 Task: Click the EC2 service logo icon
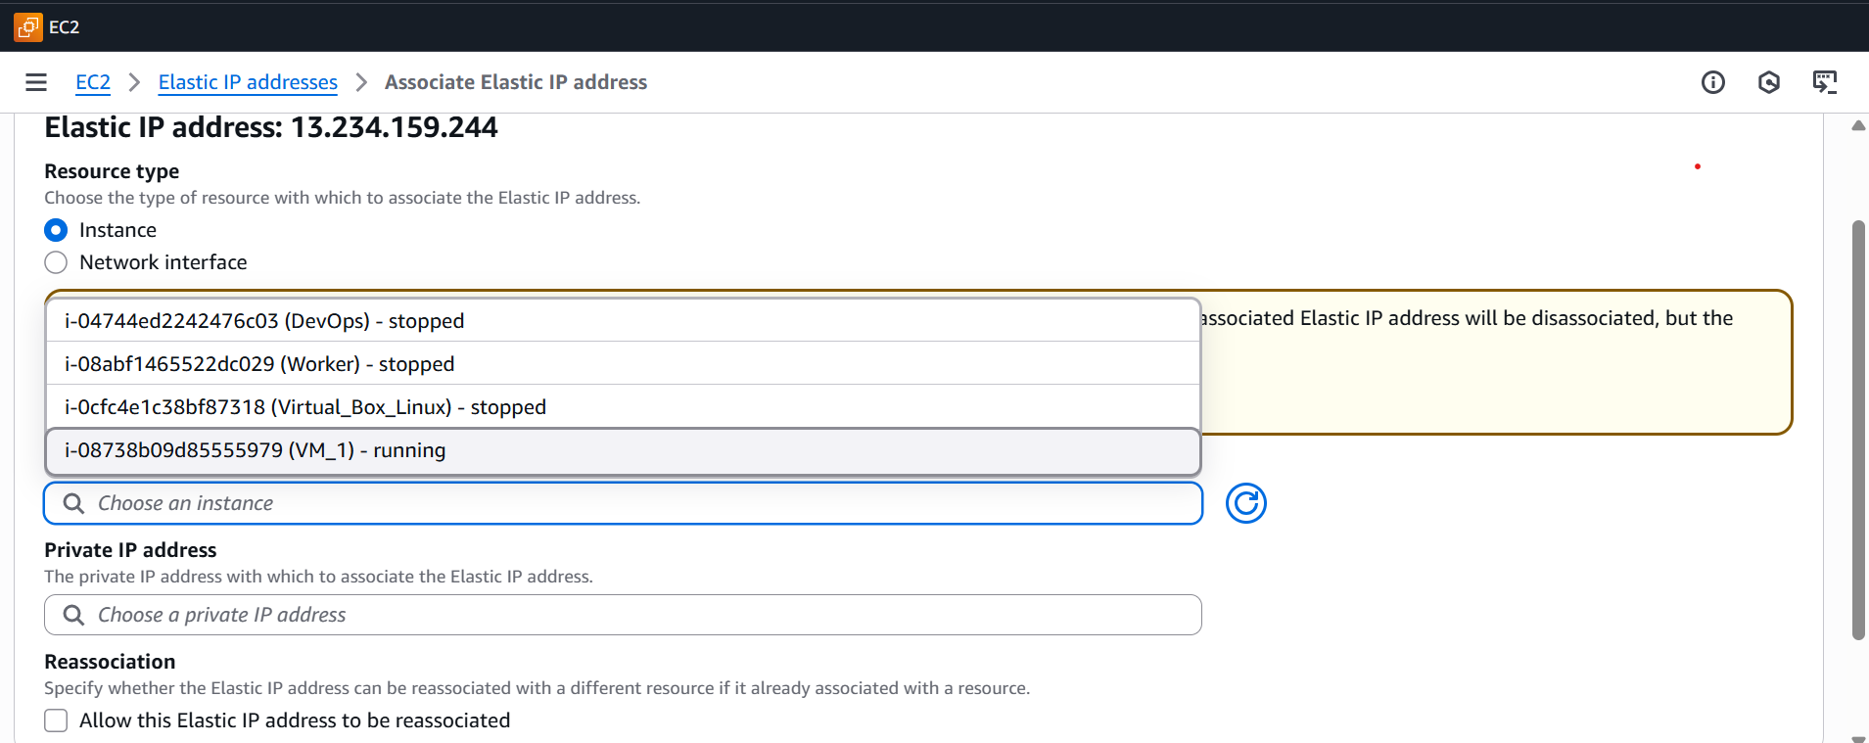click(27, 27)
